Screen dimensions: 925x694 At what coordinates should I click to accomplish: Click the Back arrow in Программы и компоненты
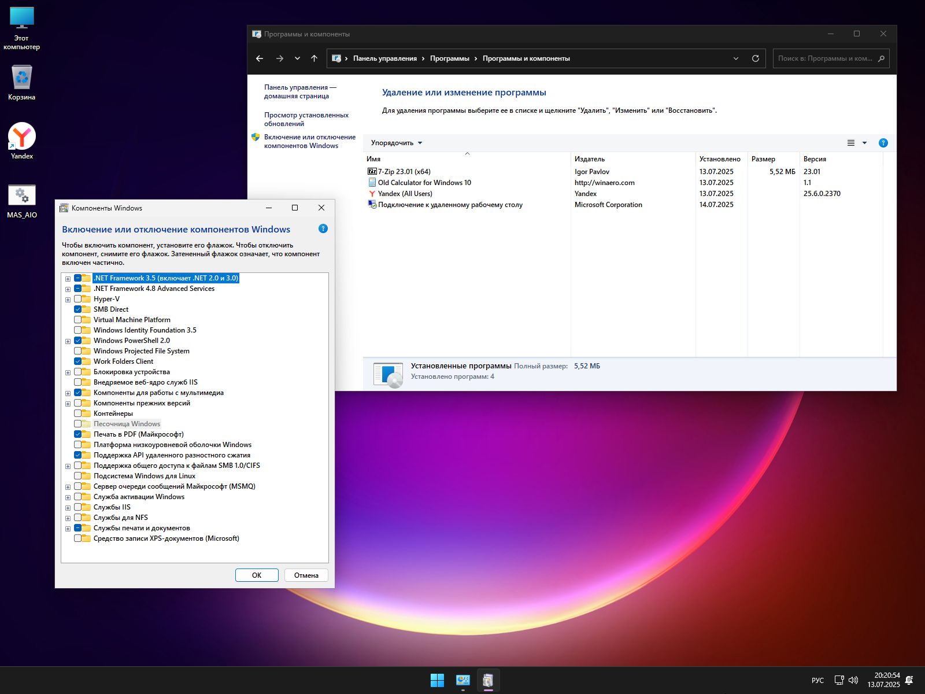tap(260, 58)
